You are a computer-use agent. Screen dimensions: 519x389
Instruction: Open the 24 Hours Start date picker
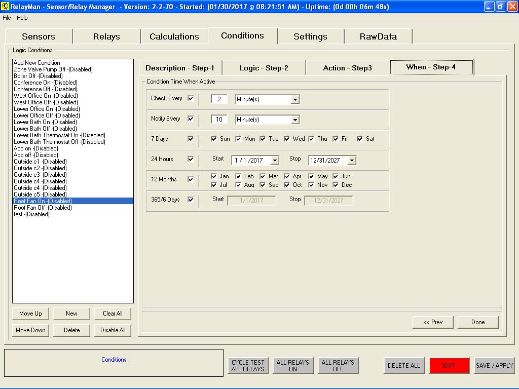pyautogui.click(x=275, y=161)
